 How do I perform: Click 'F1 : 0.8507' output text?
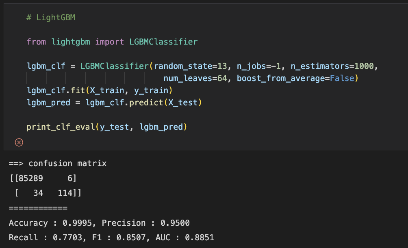(119, 237)
